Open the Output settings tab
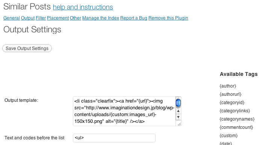263x145 pixels. pyautogui.click(x=28, y=18)
